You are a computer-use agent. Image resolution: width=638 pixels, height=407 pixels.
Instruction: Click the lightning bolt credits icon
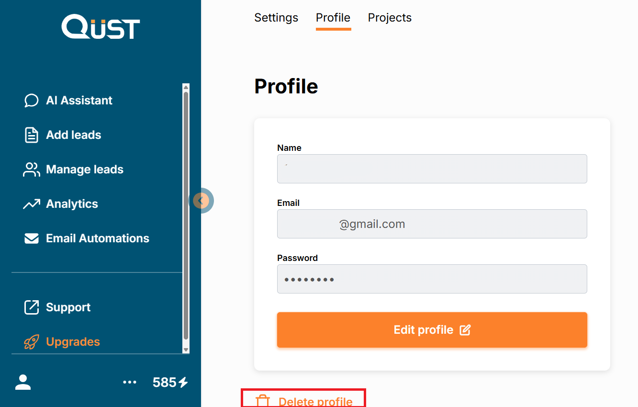point(183,382)
